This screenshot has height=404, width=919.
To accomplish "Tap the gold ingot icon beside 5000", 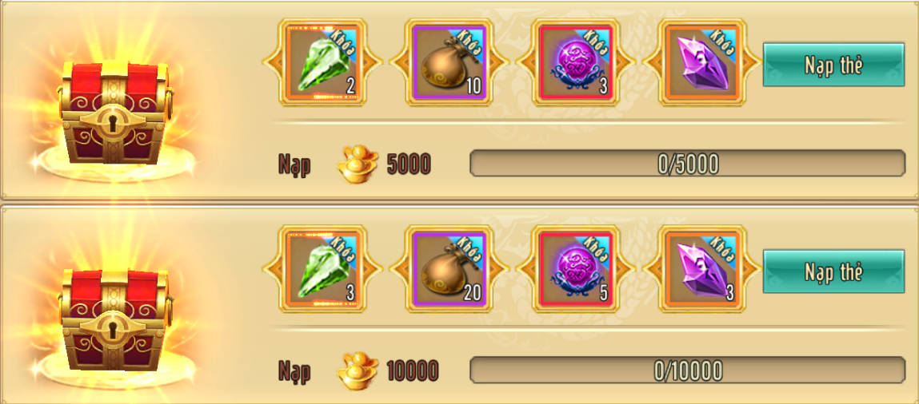I will [358, 165].
